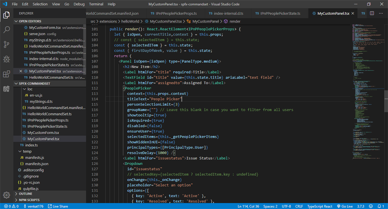Screen dimensions: 388x209
Task: Open the Extensions view
Action: tap(6, 74)
